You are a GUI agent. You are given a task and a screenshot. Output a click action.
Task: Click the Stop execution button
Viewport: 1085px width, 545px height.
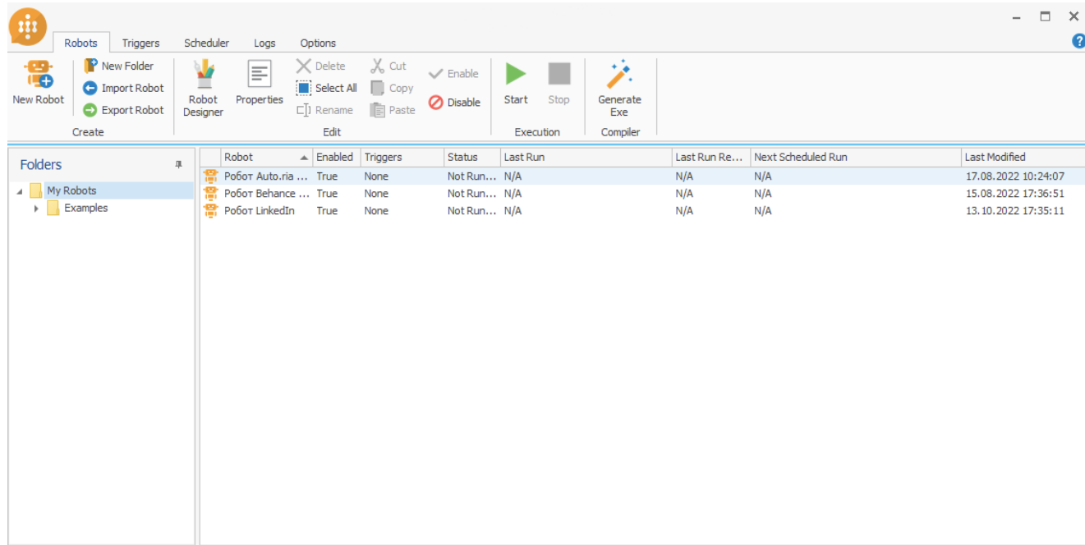coord(559,84)
